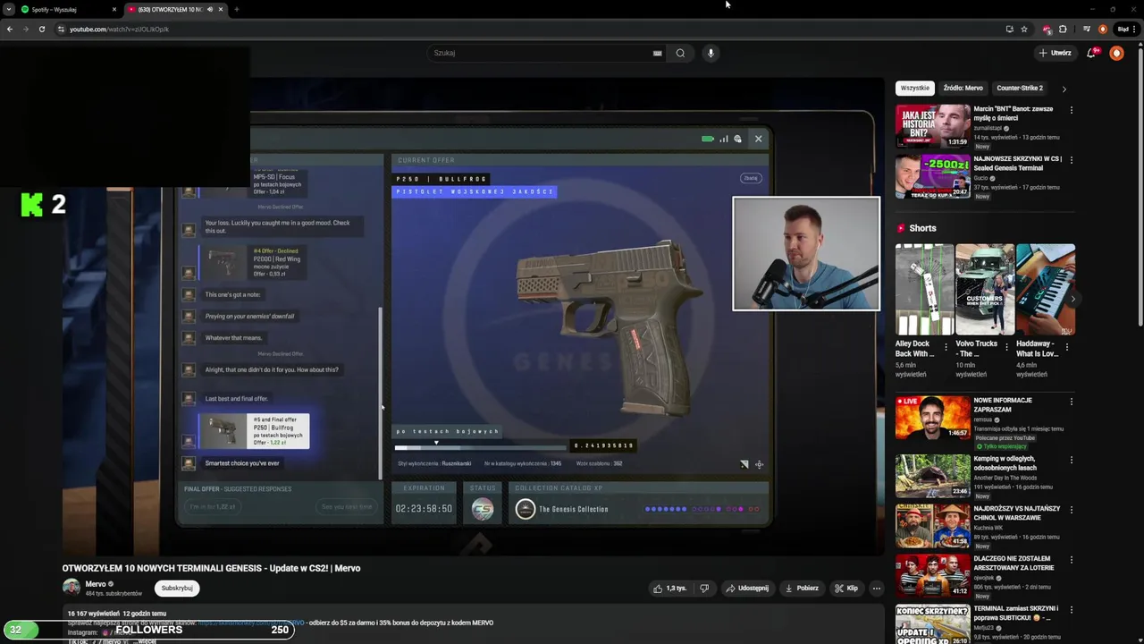Open more actions three-dot menu under video

[877, 588]
